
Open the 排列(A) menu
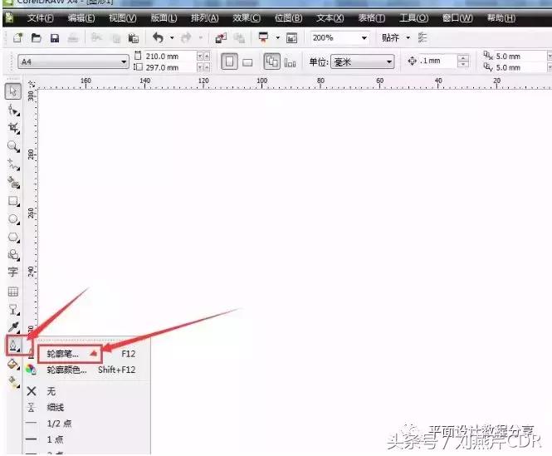click(x=205, y=18)
